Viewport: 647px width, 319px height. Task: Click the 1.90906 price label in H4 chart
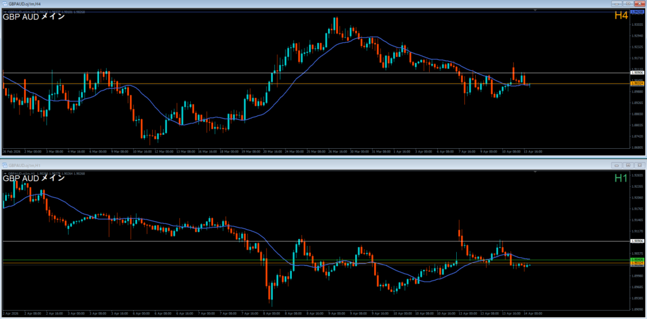tap(637, 73)
